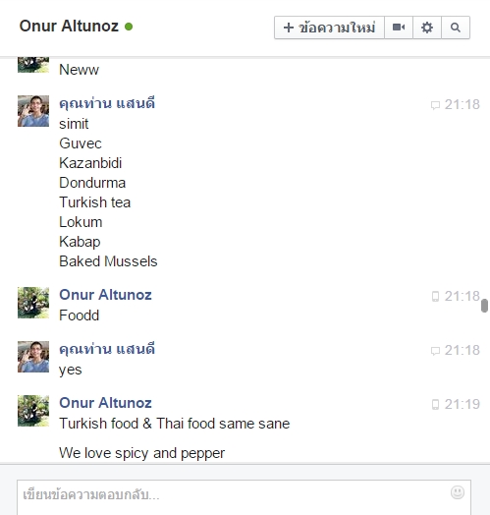The width and height of the screenshot is (490, 515).
Task: Open คุณท่าน แสนดี profile above simit
Action: click(107, 103)
